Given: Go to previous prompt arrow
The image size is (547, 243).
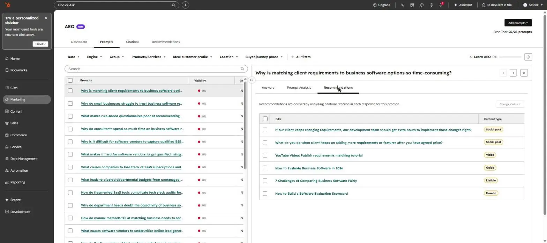Looking at the screenshot, I should coord(503,73).
